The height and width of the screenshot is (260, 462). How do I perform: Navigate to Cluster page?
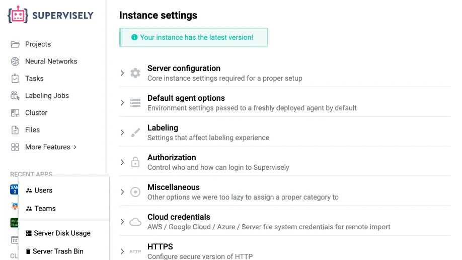pyautogui.click(x=36, y=113)
